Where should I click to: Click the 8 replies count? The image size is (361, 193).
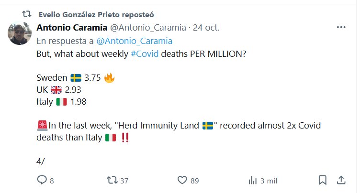tap(52, 181)
